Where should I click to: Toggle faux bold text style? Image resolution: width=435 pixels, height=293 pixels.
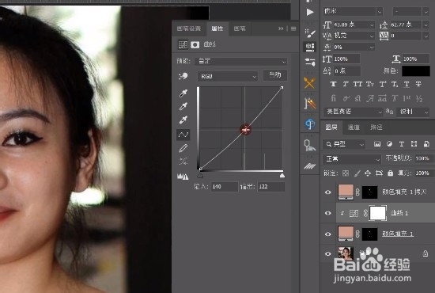pyautogui.click(x=334, y=84)
